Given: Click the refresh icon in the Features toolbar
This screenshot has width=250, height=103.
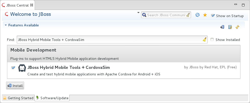Looking at the screenshot, I should coord(237,27).
